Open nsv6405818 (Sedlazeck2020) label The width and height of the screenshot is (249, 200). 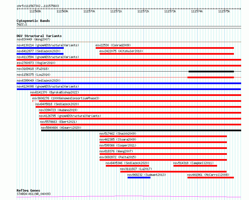57,104
